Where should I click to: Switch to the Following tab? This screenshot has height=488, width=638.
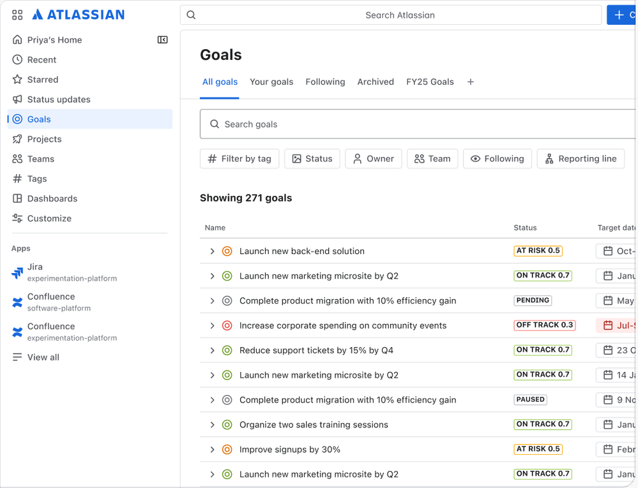325,82
